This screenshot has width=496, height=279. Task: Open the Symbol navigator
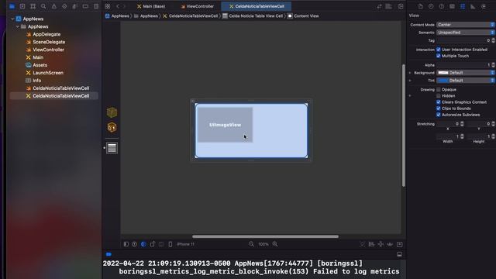click(x=33, y=6)
